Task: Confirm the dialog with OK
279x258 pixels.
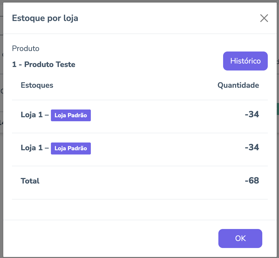Action: pos(240,238)
